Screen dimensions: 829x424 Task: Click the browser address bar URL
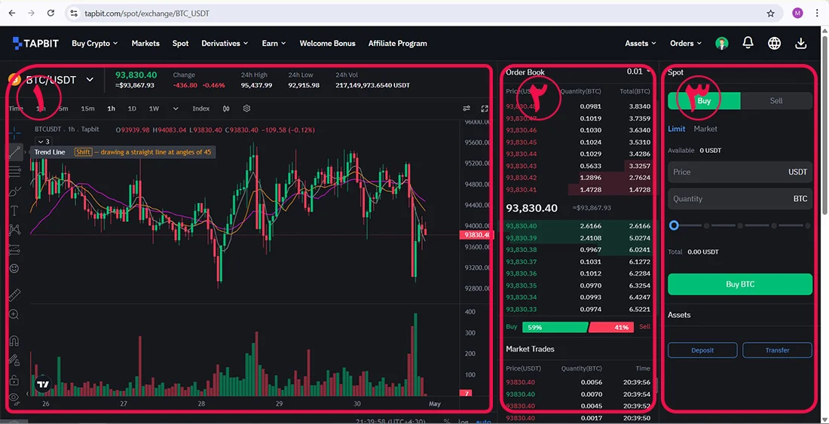pos(146,14)
